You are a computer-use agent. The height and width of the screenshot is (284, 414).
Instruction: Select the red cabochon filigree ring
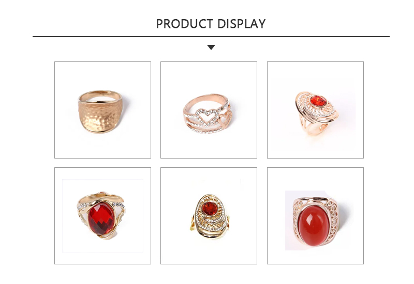click(x=315, y=216)
